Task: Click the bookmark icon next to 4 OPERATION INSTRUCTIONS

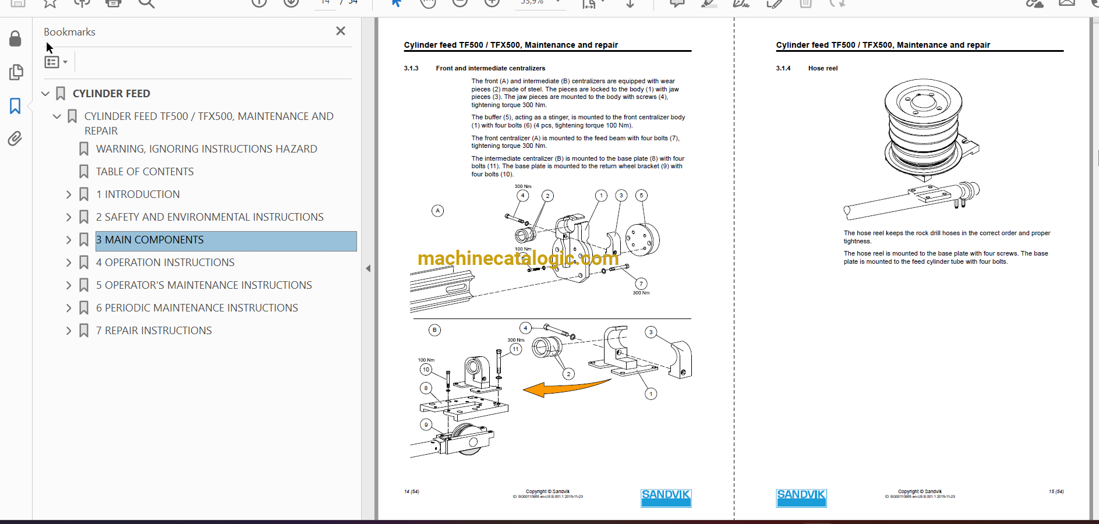Action: [x=84, y=263]
